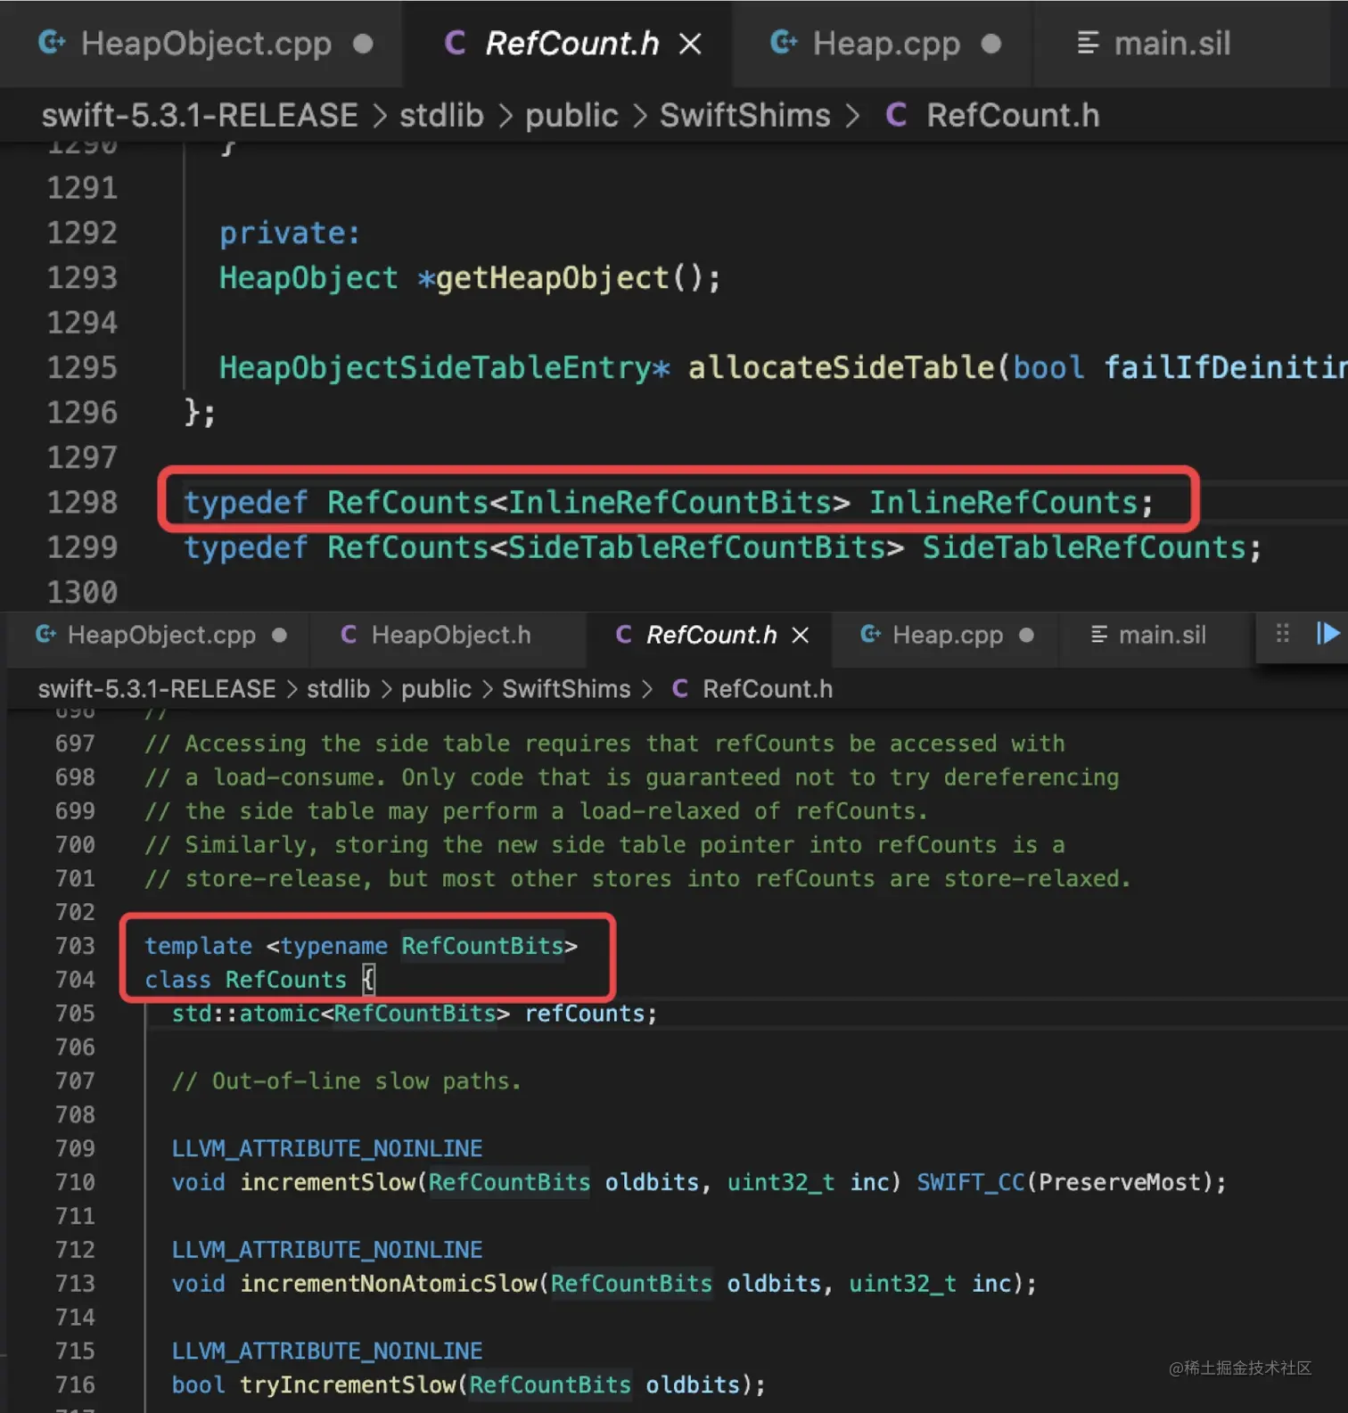The height and width of the screenshot is (1413, 1348).
Task: Click unsaved dot on upper HeapObject.cpp tab
Action: [x=363, y=44]
